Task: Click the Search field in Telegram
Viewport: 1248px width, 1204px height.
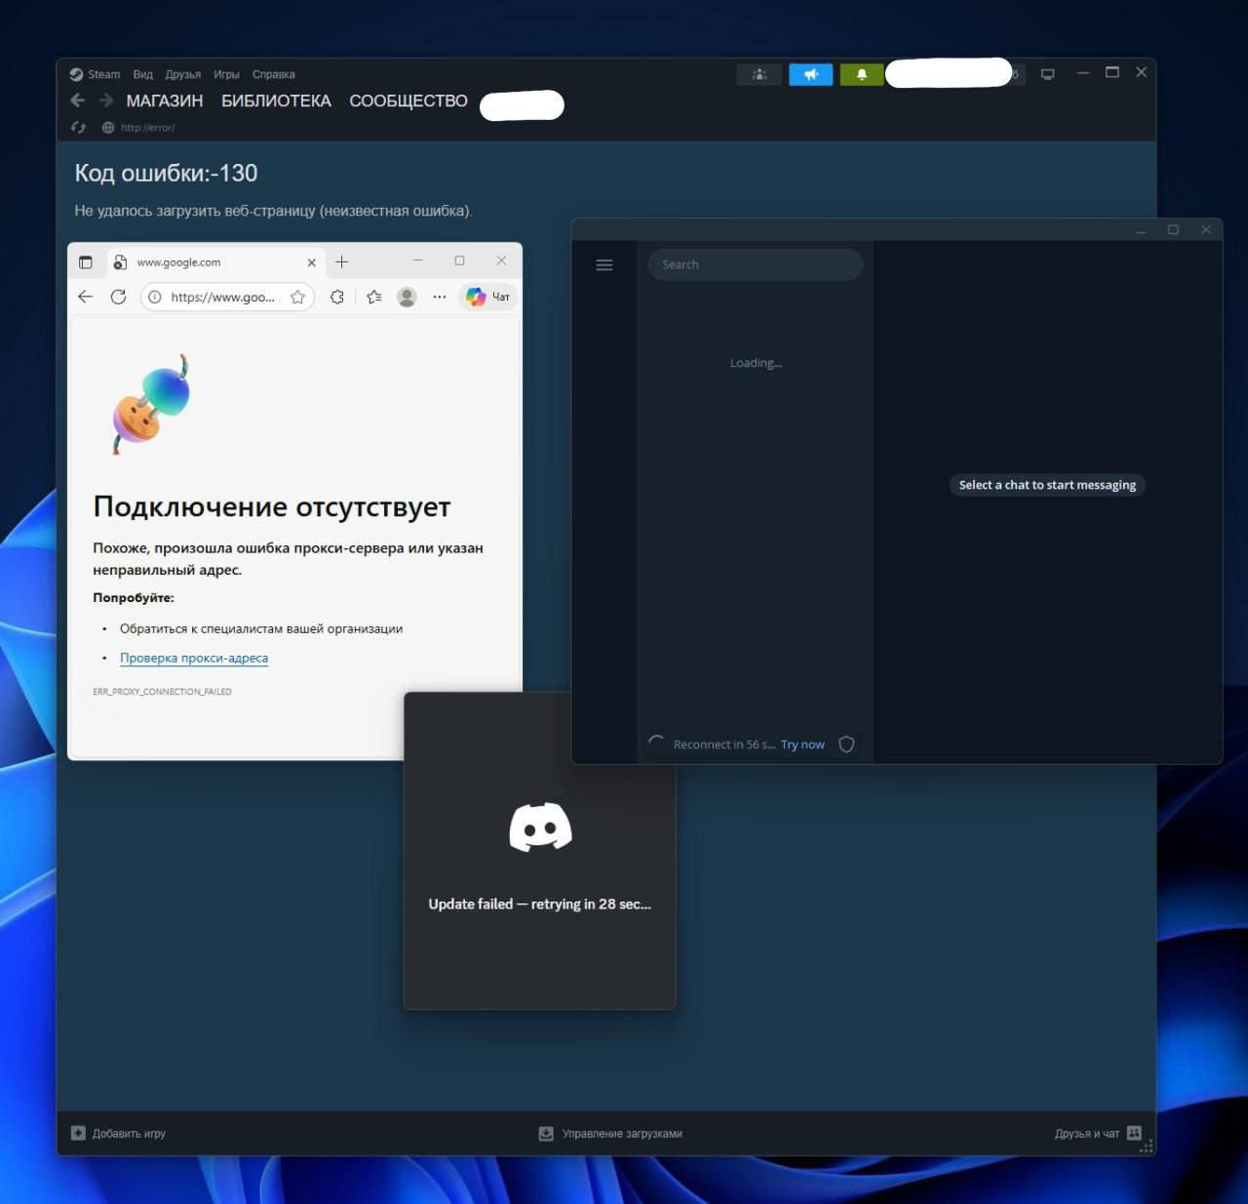Action: [x=755, y=264]
